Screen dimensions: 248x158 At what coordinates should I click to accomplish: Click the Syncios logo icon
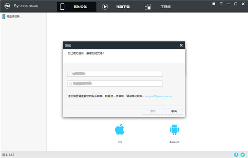point(7,6)
